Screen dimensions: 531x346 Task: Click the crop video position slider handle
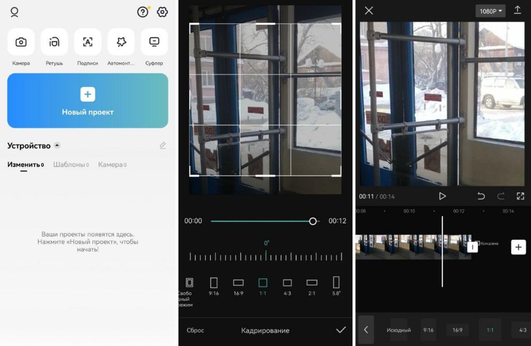coord(313,221)
